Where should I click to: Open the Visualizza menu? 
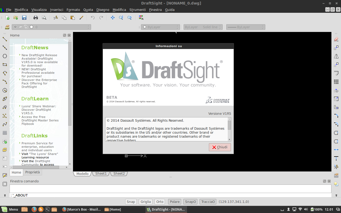click(x=39, y=10)
